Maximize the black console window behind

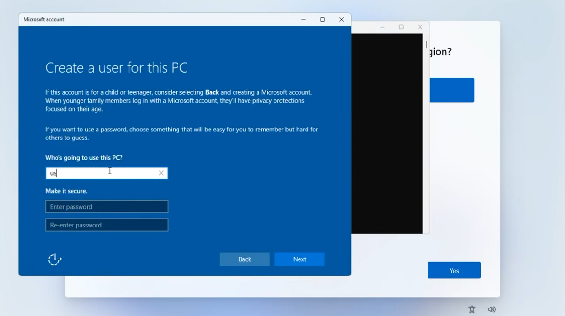[x=401, y=27]
